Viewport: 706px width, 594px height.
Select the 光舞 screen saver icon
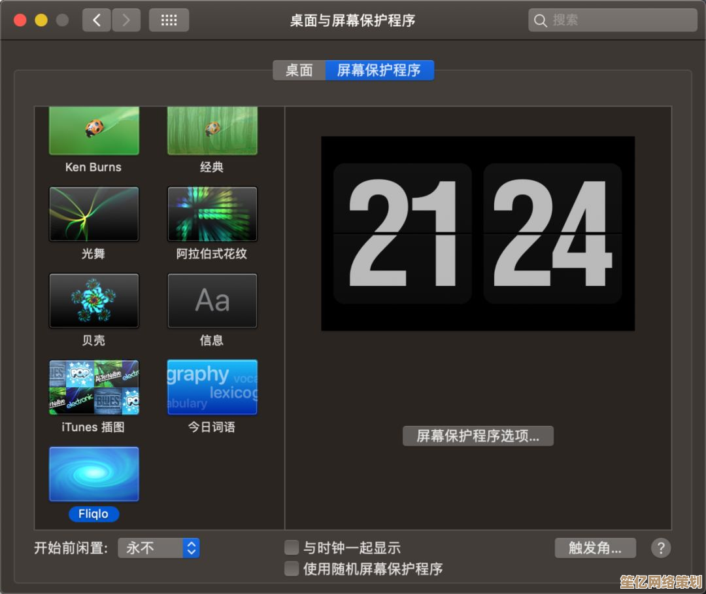[x=94, y=214]
